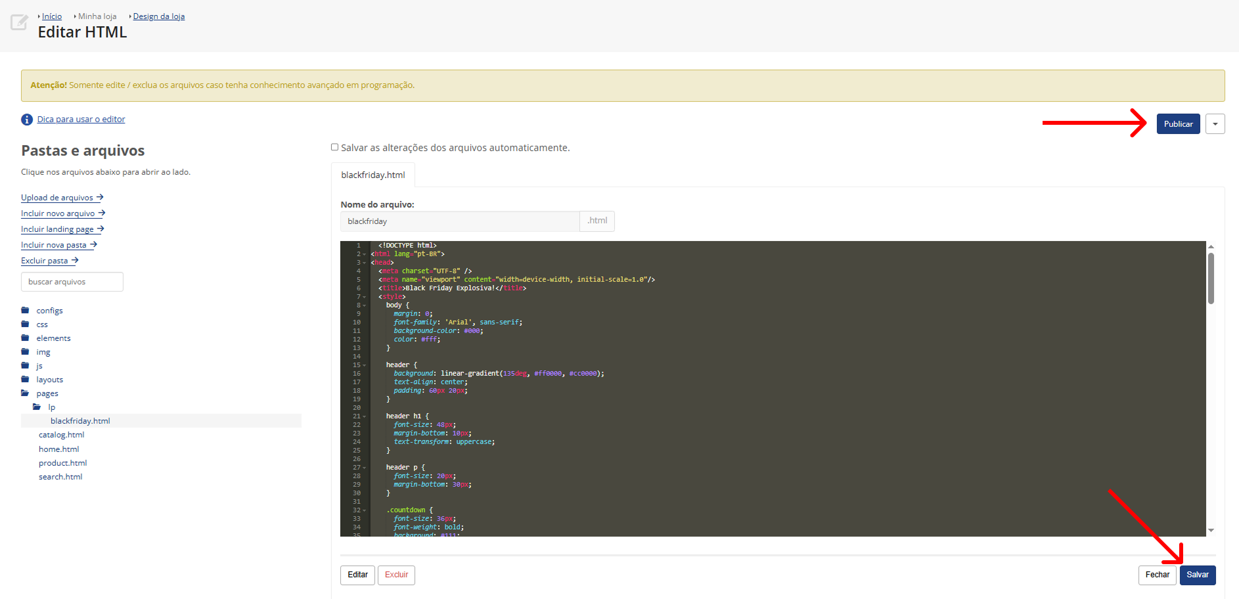Click Incluir nova pasta link

click(59, 244)
